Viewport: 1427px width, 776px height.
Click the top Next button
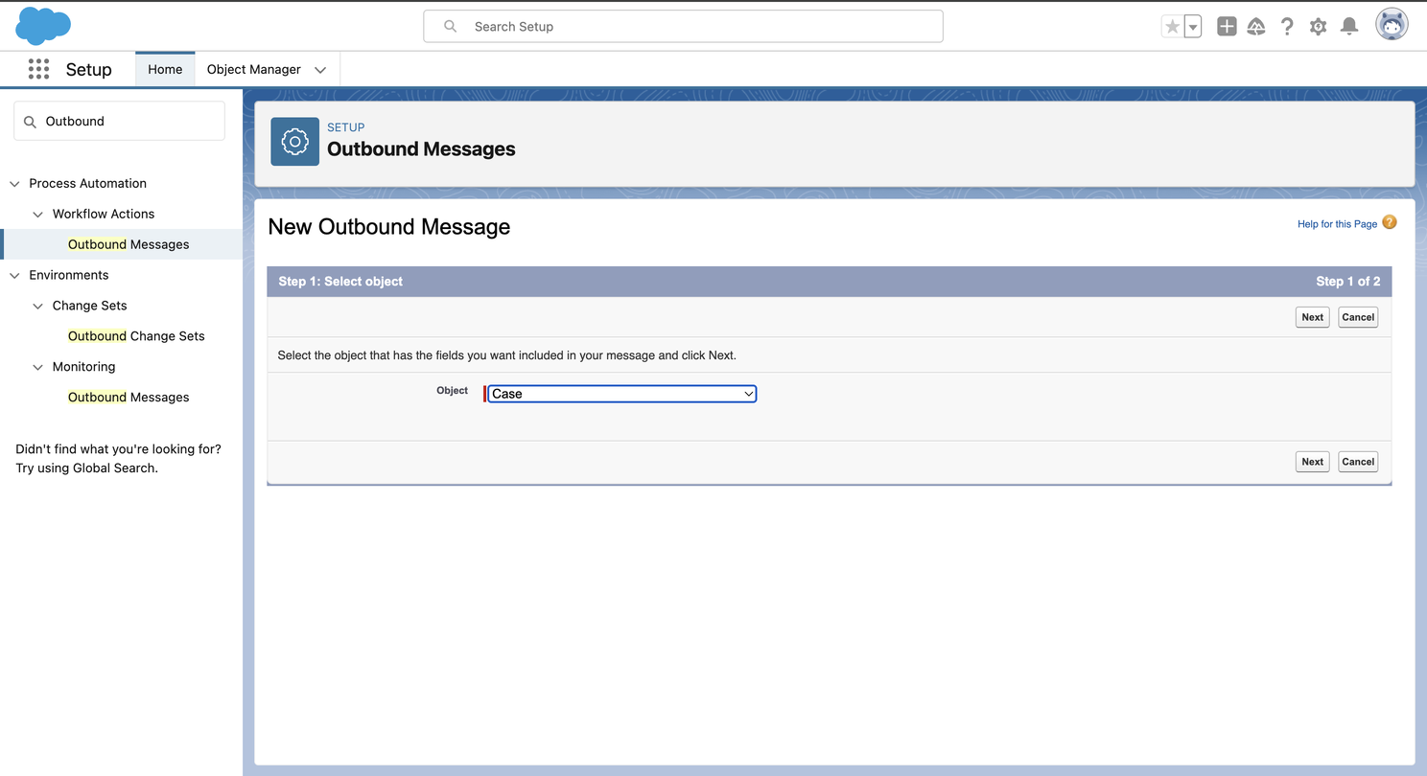click(1312, 317)
